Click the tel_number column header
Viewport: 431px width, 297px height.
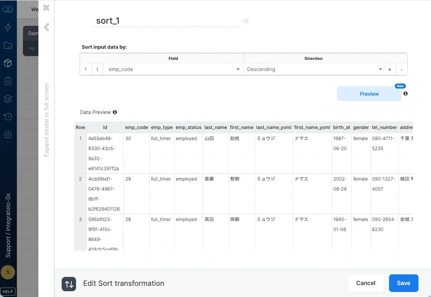(384, 127)
